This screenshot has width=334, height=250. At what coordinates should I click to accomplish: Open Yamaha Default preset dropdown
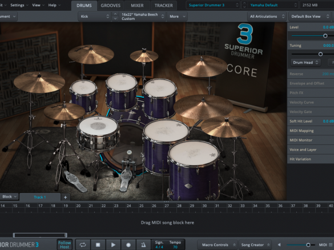(273, 5)
